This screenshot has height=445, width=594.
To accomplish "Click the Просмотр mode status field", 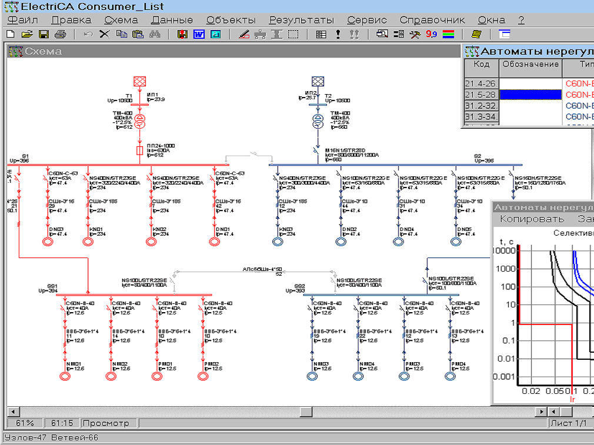I will coord(109,423).
